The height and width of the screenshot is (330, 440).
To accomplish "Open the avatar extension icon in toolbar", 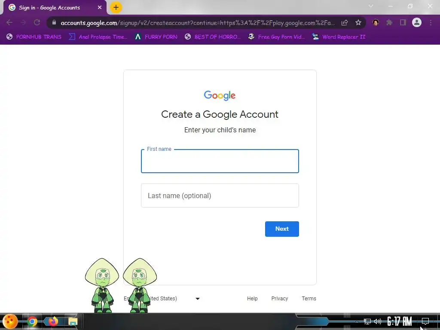I will pyautogui.click(x=376, y=22).
